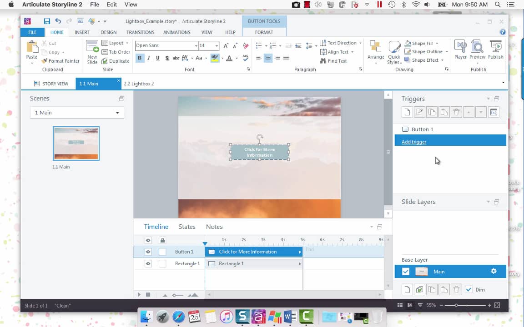
Task: Open the FORMAT tab under Button Tools
Action: point(264,32)
